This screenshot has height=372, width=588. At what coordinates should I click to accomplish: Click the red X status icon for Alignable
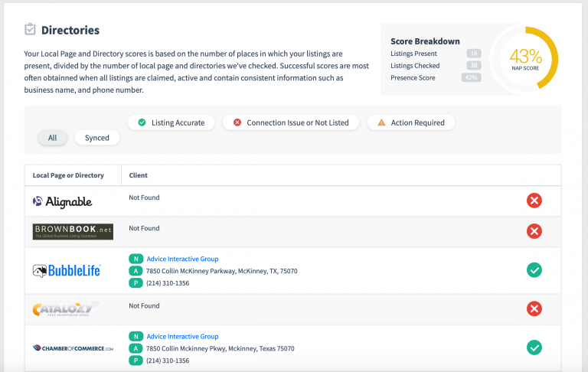(534, 201)
